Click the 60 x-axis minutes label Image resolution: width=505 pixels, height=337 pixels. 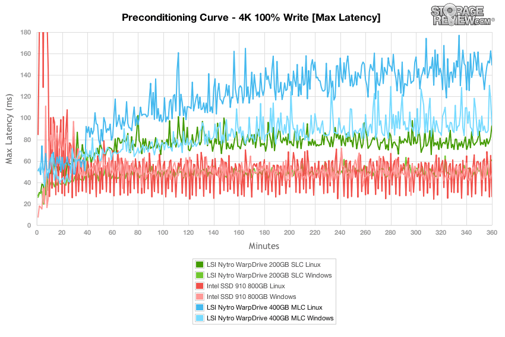(x=112, y=232)
